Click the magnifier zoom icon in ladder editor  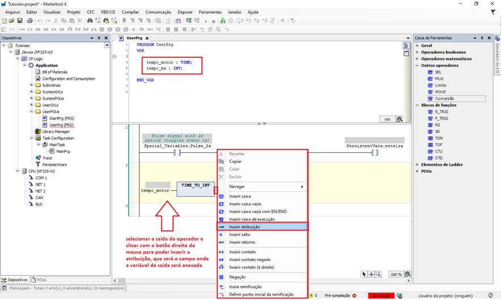(378, 275)
